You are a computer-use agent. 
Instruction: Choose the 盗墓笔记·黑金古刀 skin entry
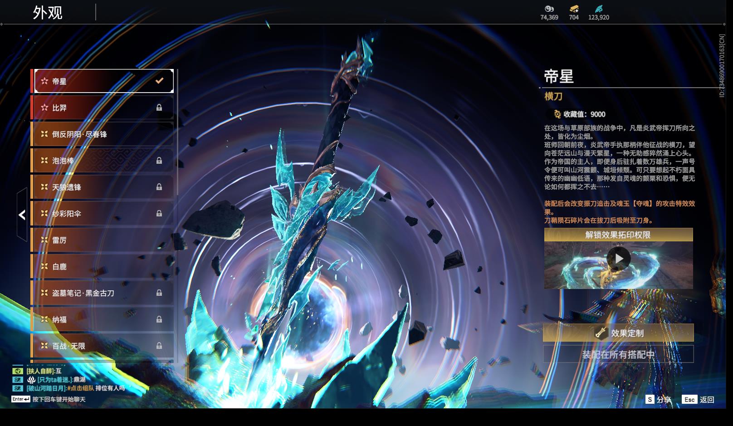(103, 293)
